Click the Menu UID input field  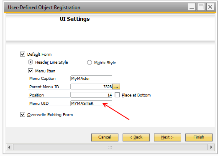pyautogui.click(x=91, y=103)
